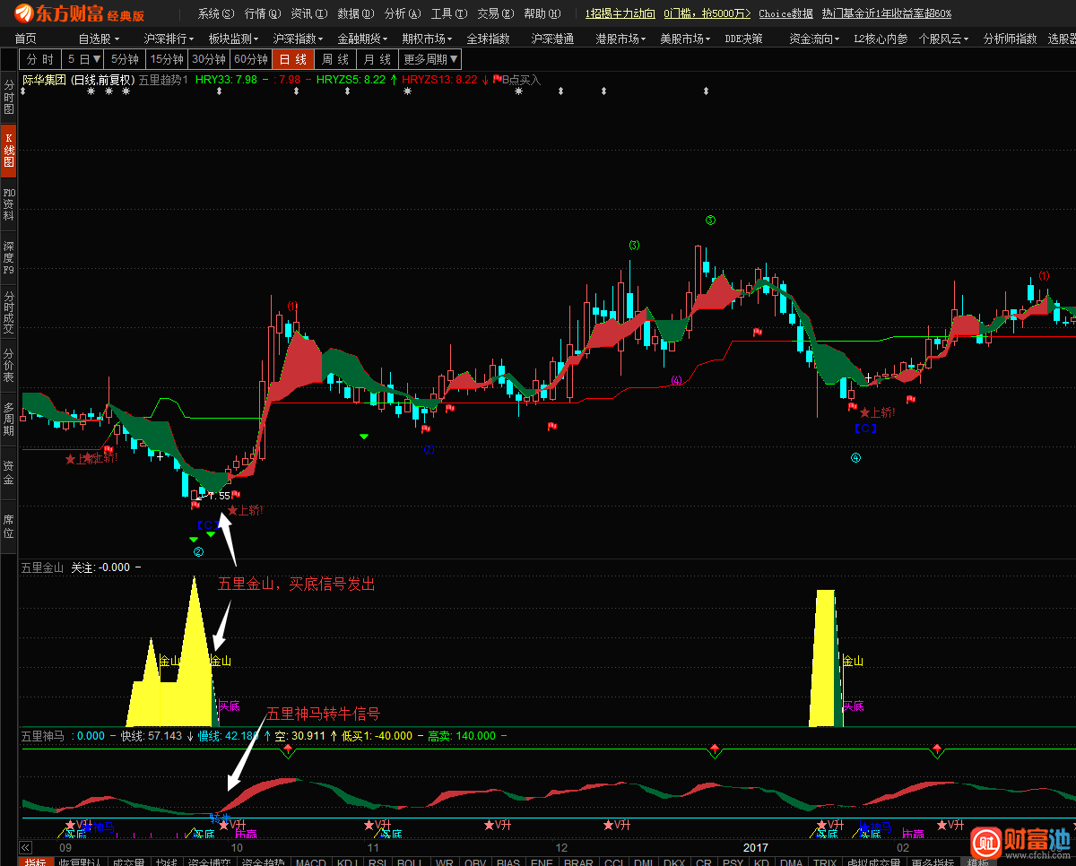Select the KDJ indicator tab
1076x866 pixels.
point(347,862)
